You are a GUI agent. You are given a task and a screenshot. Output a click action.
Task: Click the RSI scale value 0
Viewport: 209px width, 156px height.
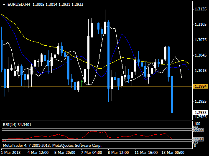tap(195, 146)
